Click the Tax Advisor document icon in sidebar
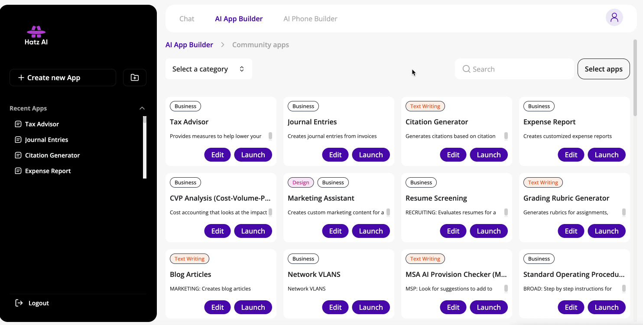 pos(18,124)
